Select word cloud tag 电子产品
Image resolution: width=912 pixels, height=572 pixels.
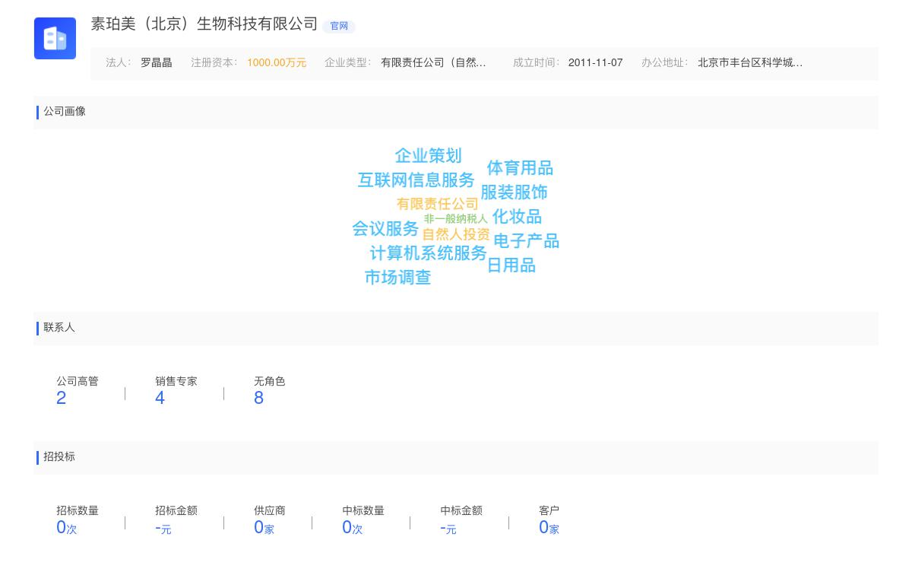(x=526, y=241)
